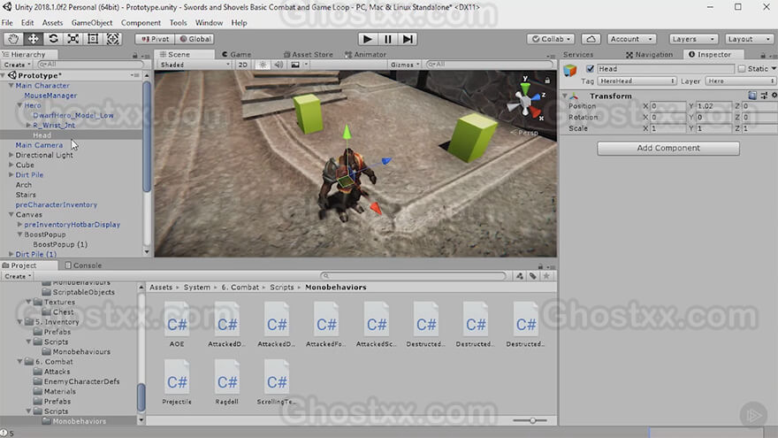Select the Rotate tool
The height and width of the screenshot is (438, 778).
pos(53,39)
